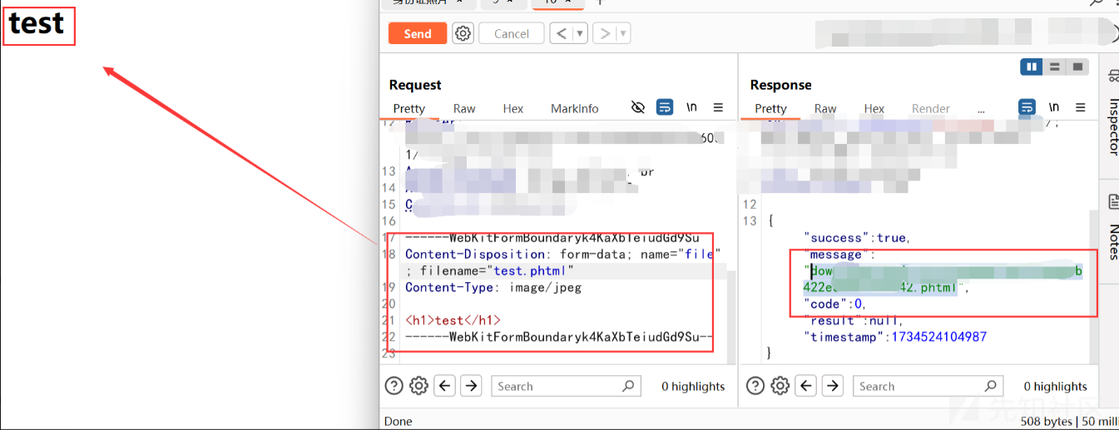The image size is (1119, 430).
Task: Click the filename="test.phtml" text in request
Action: click(x=498, y=271)
